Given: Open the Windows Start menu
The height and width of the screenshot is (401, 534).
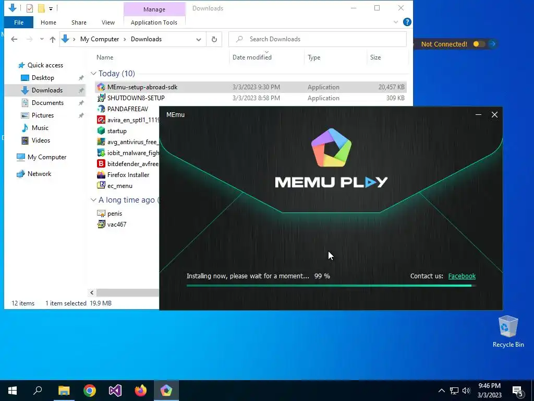Looking at the screenshot, I should [13, 391].
